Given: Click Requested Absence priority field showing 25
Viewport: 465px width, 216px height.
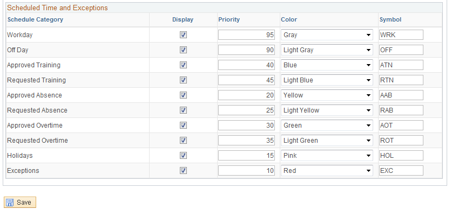Looking at the screenshot, I should (x=246, y=110).
